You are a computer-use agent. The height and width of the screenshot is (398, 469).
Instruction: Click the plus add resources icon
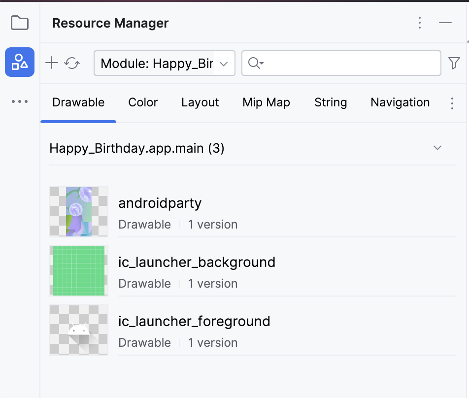tap(52, 63)
